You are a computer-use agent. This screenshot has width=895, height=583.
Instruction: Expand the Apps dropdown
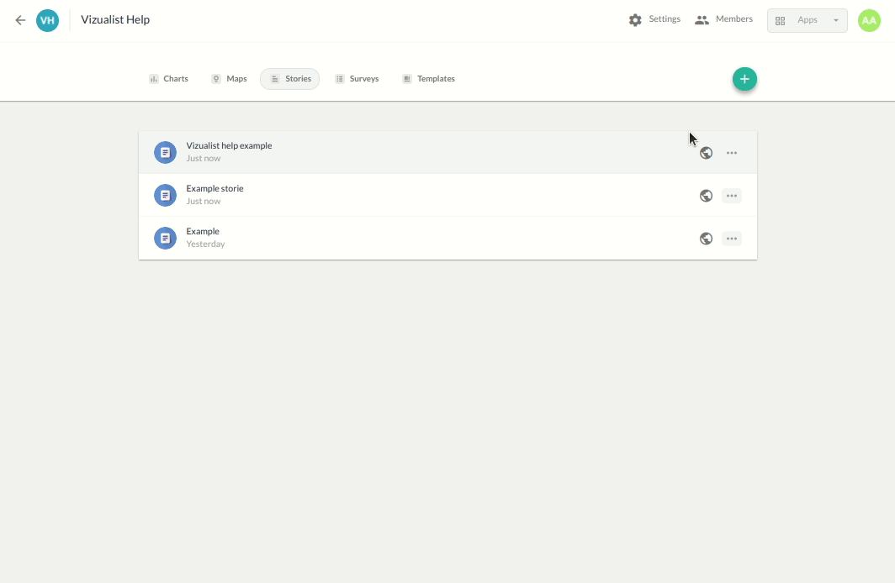point(807,20)
